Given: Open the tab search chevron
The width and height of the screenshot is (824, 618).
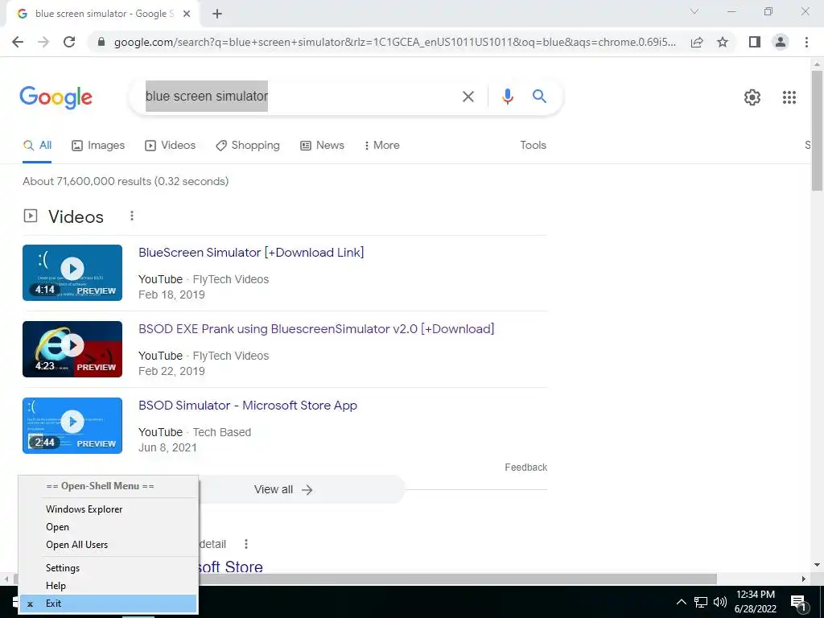Looking at the screenshot, I should pos(694,11).
